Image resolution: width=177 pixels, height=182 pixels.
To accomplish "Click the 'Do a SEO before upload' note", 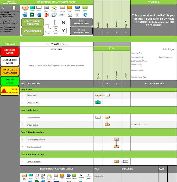I will [x=139, y=125].
